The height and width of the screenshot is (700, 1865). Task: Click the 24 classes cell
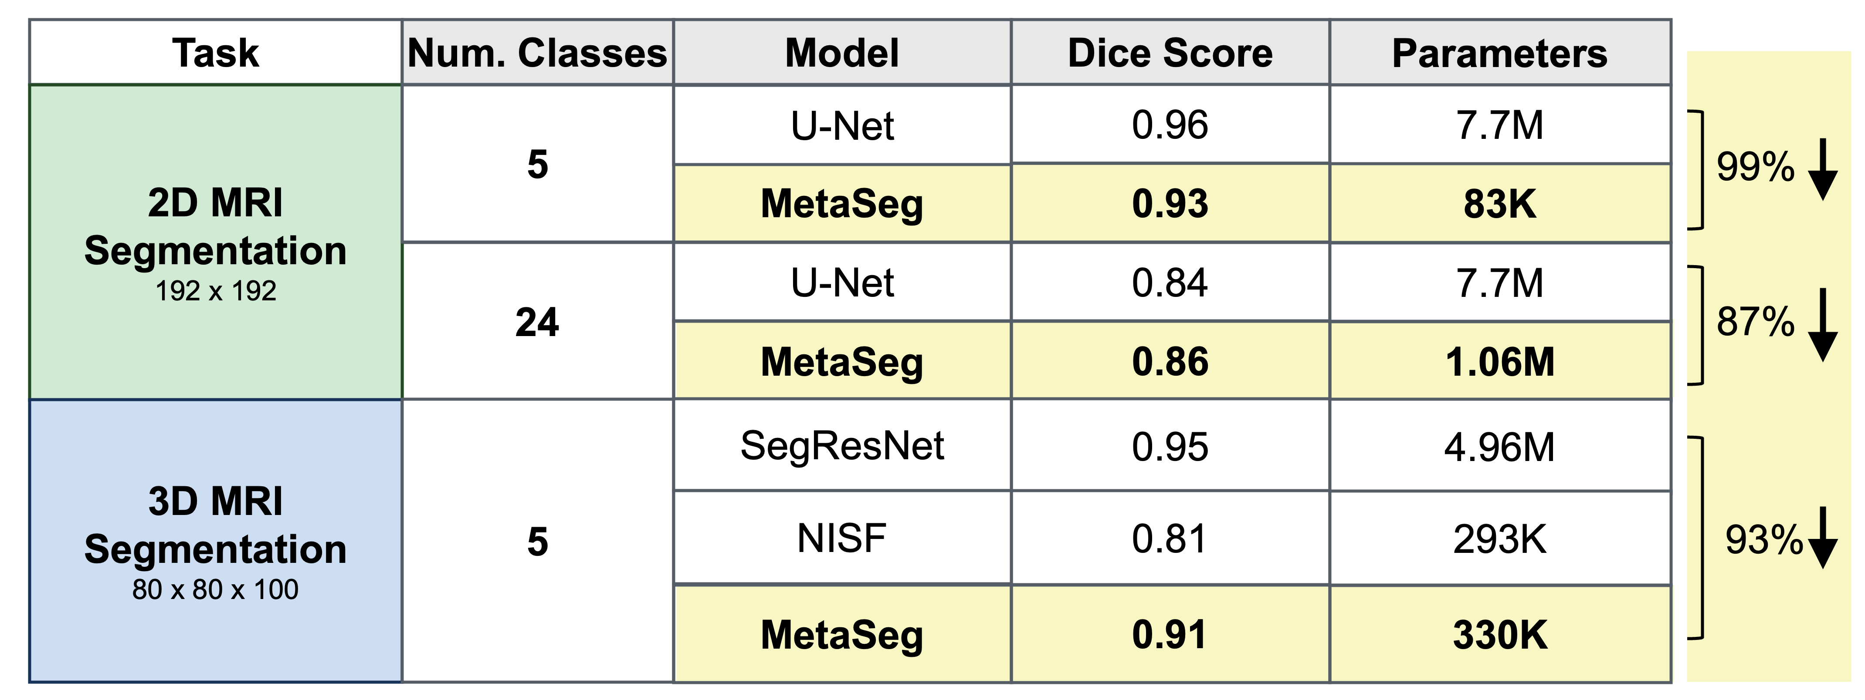[x=537, y=322]
